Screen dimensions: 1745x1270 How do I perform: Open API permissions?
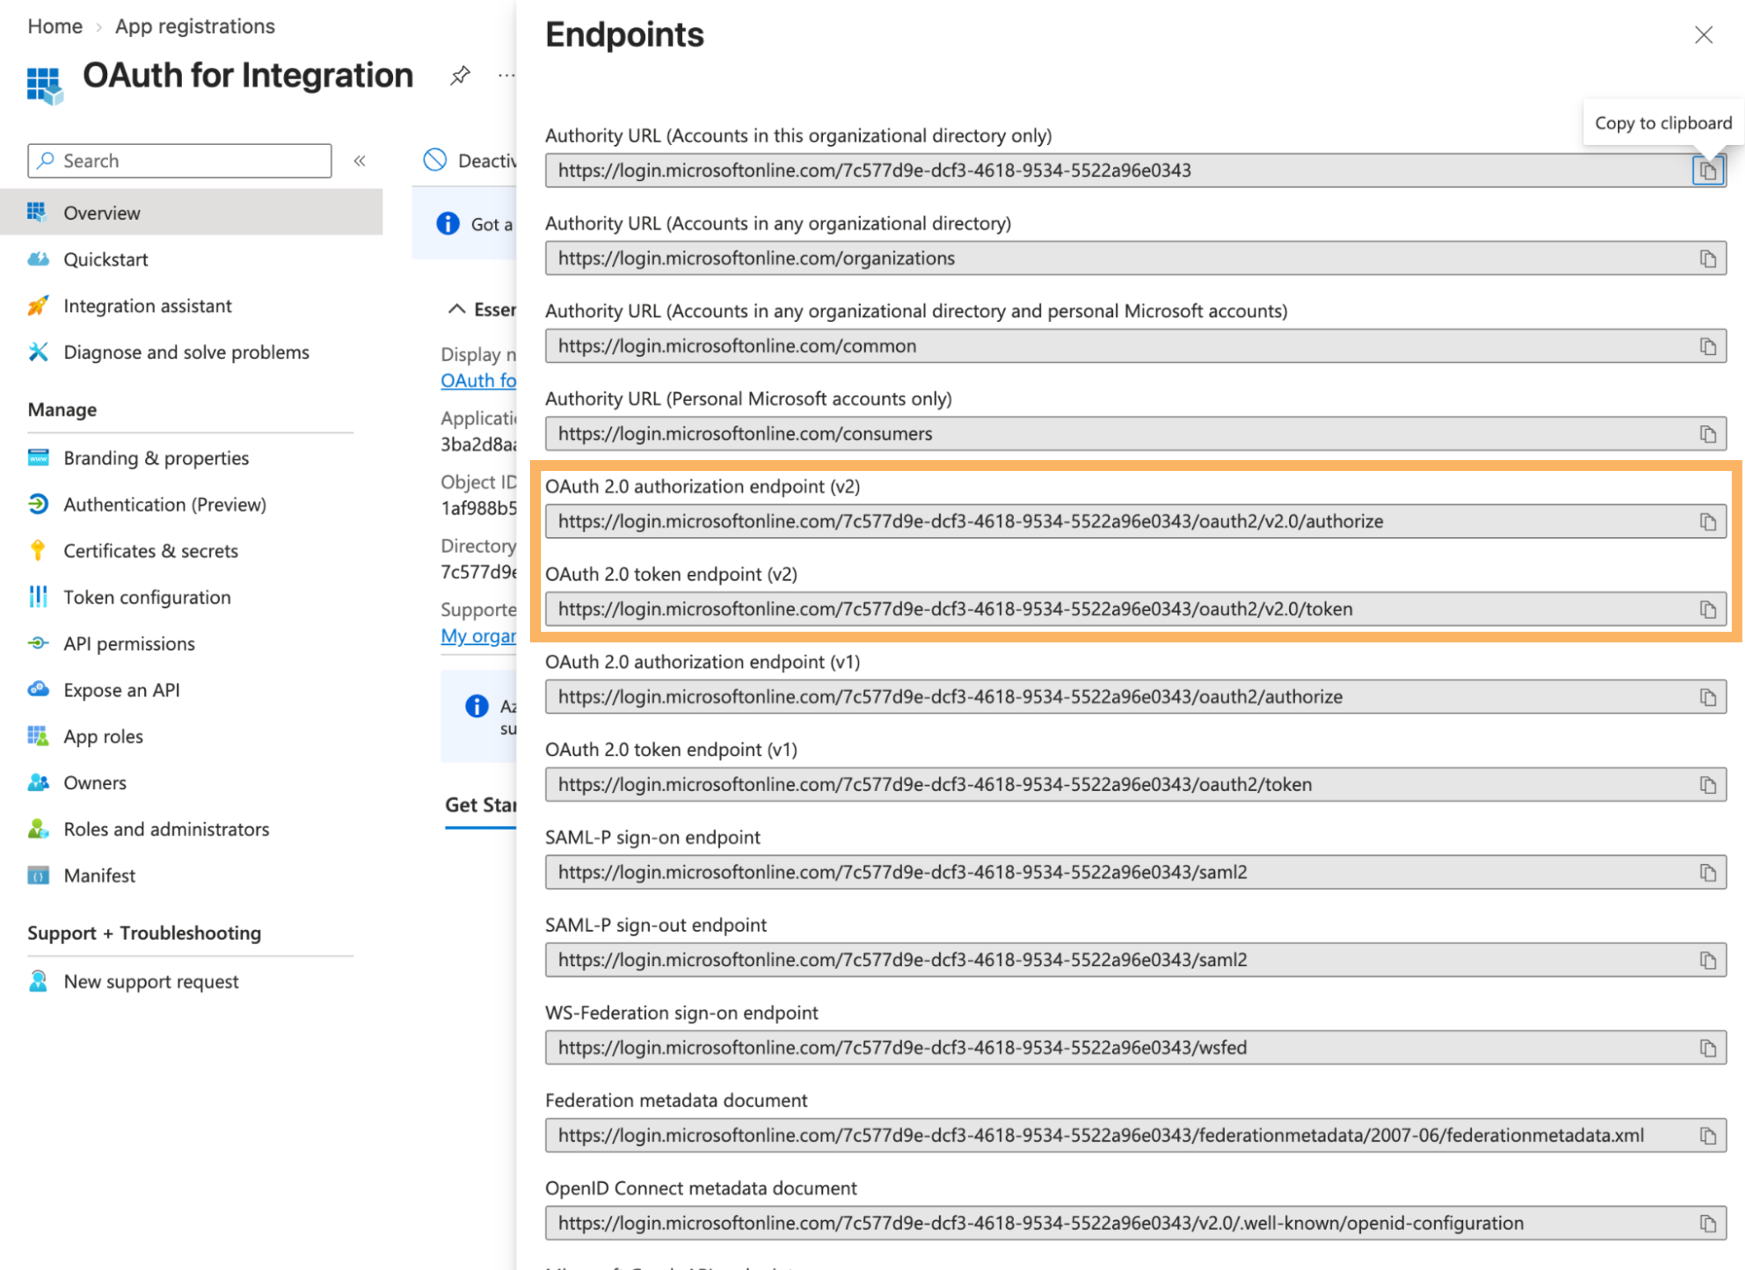(x=129, y=643)
